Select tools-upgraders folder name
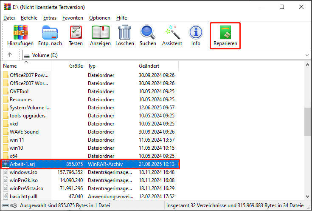 [28, 116]
